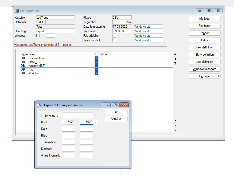The width and height of the screenshot is (234, 177).
Task: Click the scroll down one page arrow
Action: click(175, 126)
